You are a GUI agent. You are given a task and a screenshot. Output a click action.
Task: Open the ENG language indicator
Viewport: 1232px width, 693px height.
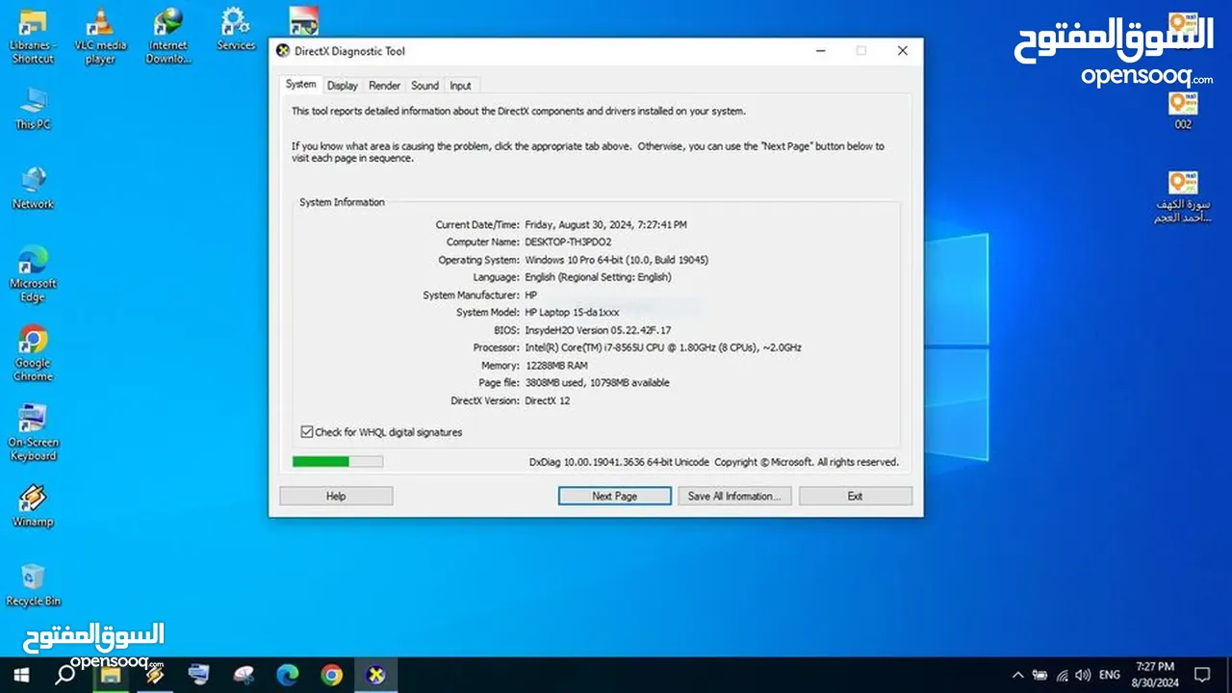click(1109, 675)
